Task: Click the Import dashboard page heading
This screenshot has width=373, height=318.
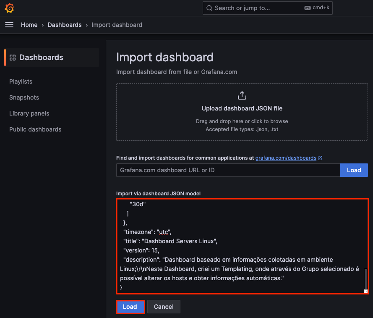Action: pyautogui.click(x=165, y=57)
